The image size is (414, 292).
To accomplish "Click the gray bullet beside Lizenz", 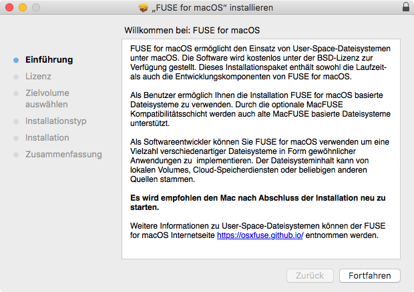I will pos(16,77).
